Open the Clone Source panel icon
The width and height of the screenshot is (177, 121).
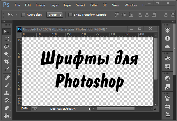(x=167, y=115)
